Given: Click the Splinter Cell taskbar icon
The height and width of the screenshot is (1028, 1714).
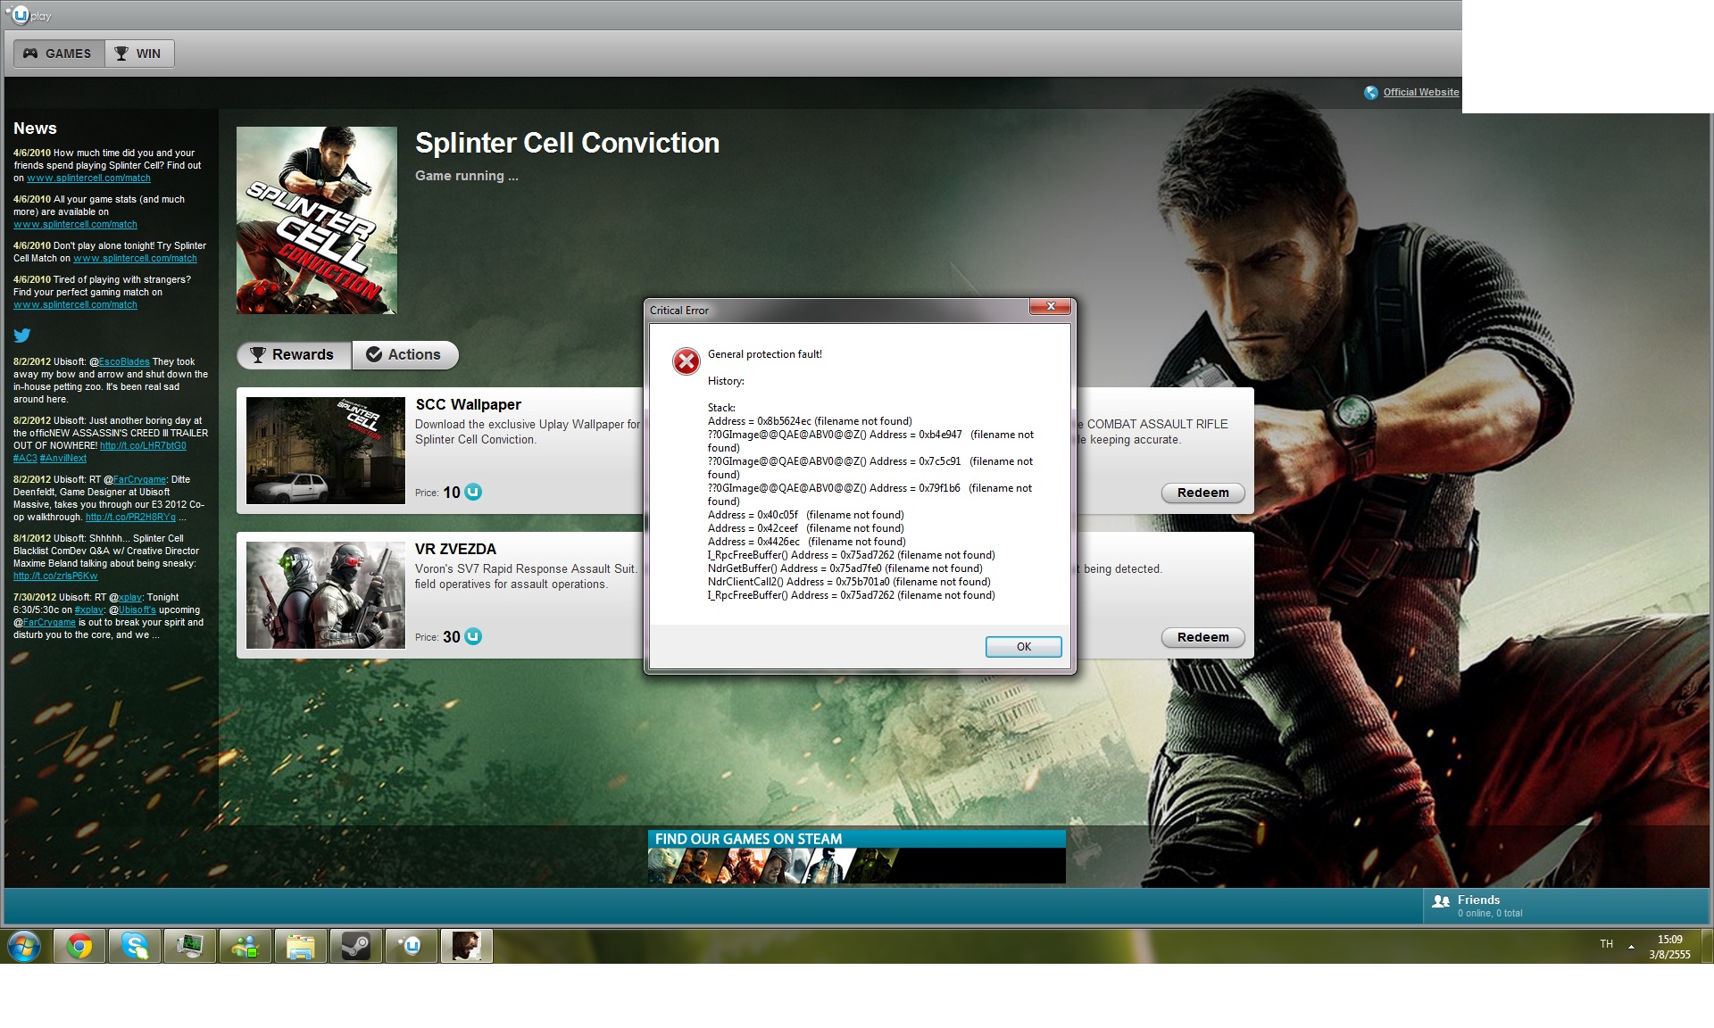Looking at the screenshot, I should [x=466, y=946].
